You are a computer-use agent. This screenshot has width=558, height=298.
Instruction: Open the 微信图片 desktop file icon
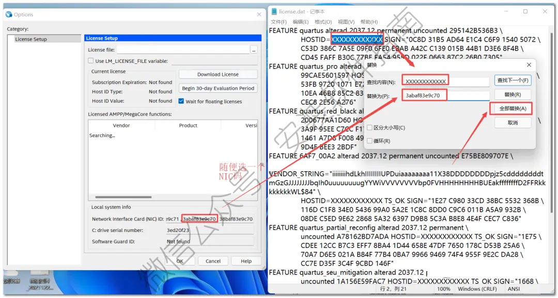point(39,282)
